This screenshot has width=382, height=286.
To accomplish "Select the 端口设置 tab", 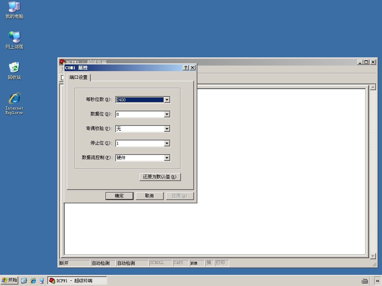I will click(78, 77).
